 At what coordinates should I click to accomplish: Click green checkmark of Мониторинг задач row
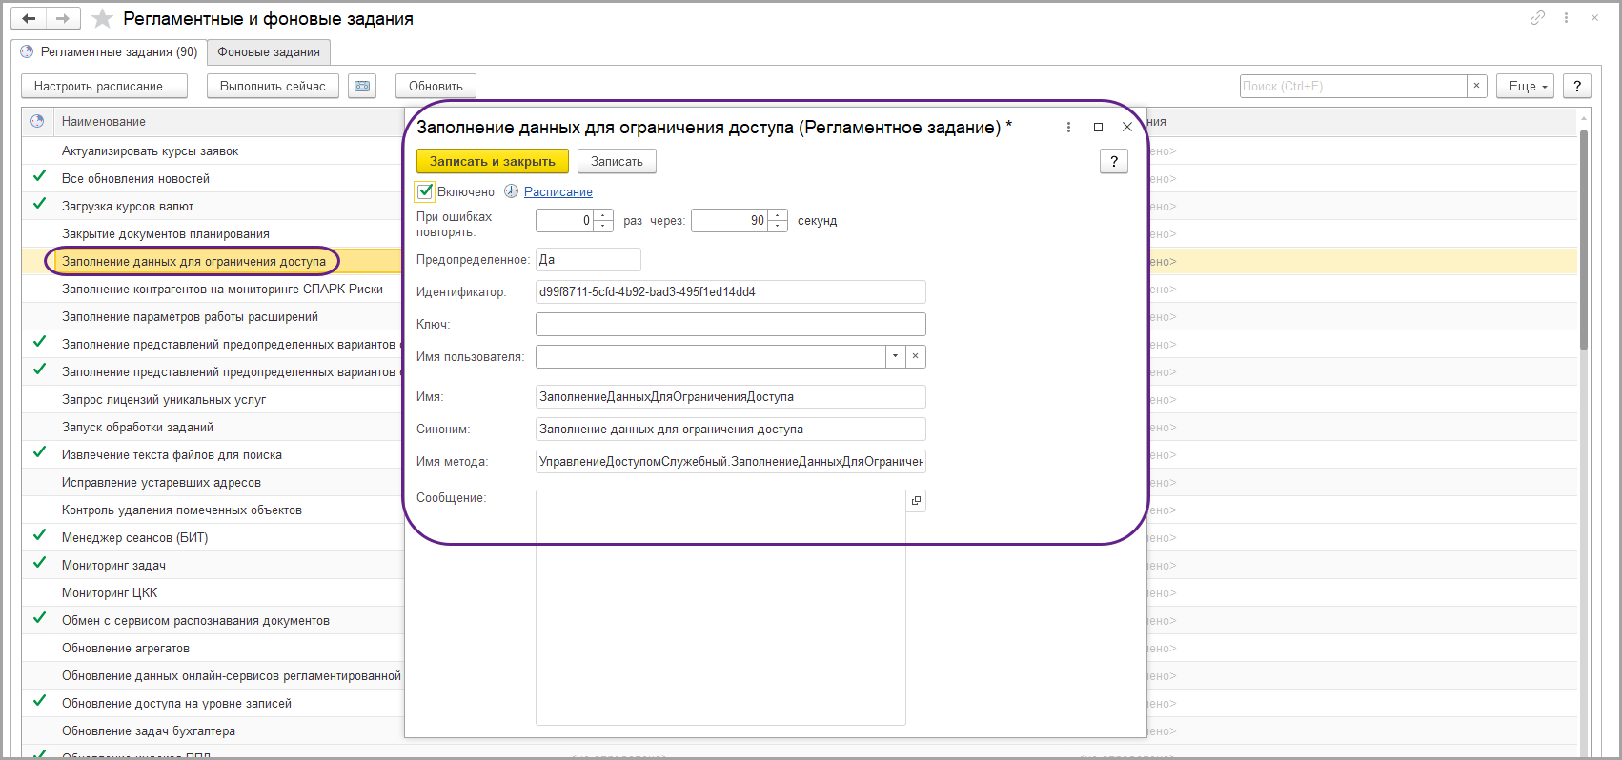[x=39, y=563]
